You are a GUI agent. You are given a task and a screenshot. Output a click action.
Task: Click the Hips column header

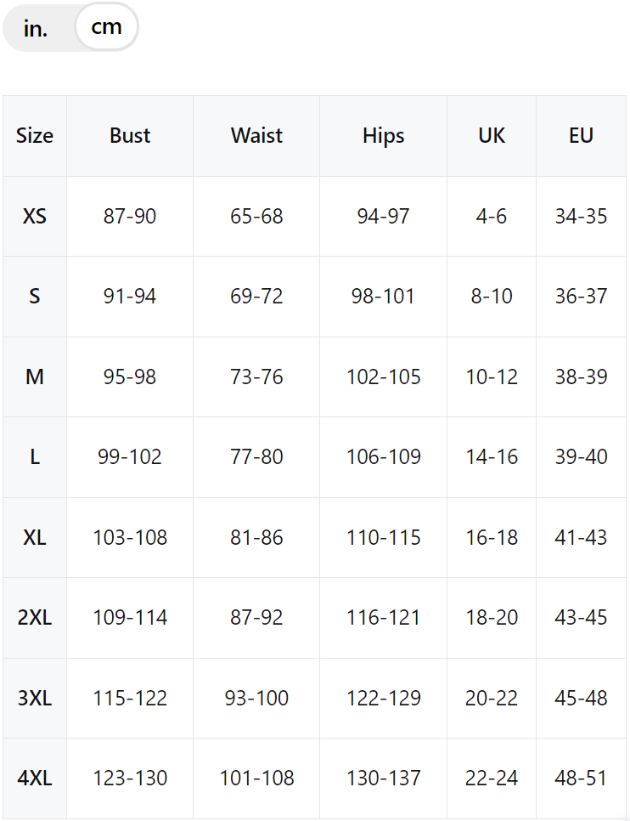coord(384,136)
